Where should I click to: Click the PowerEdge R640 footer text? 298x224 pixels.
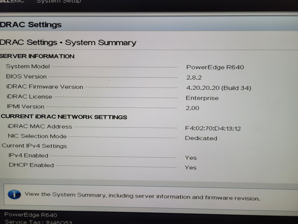pyautogui.click(x=31, y=215)
